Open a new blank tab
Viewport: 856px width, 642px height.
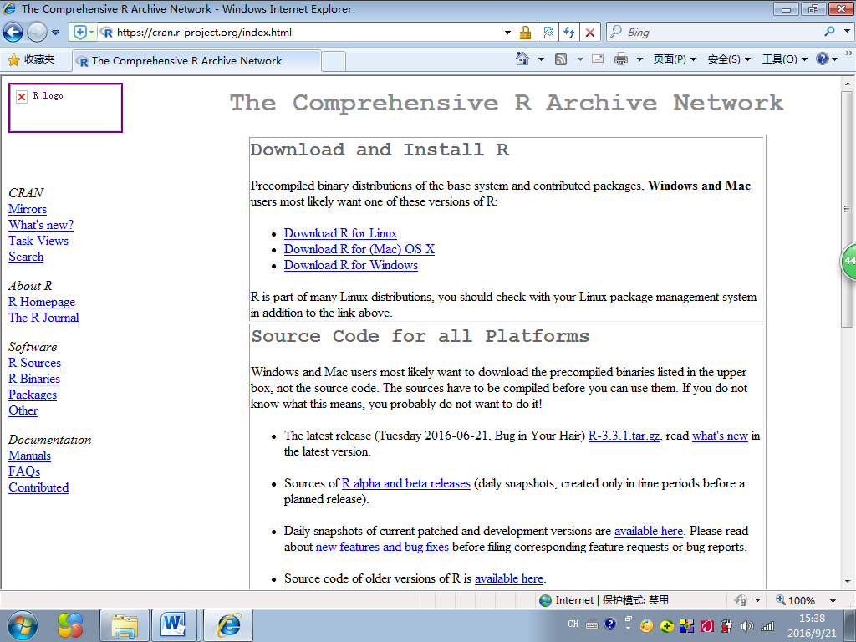pos(333,61)
